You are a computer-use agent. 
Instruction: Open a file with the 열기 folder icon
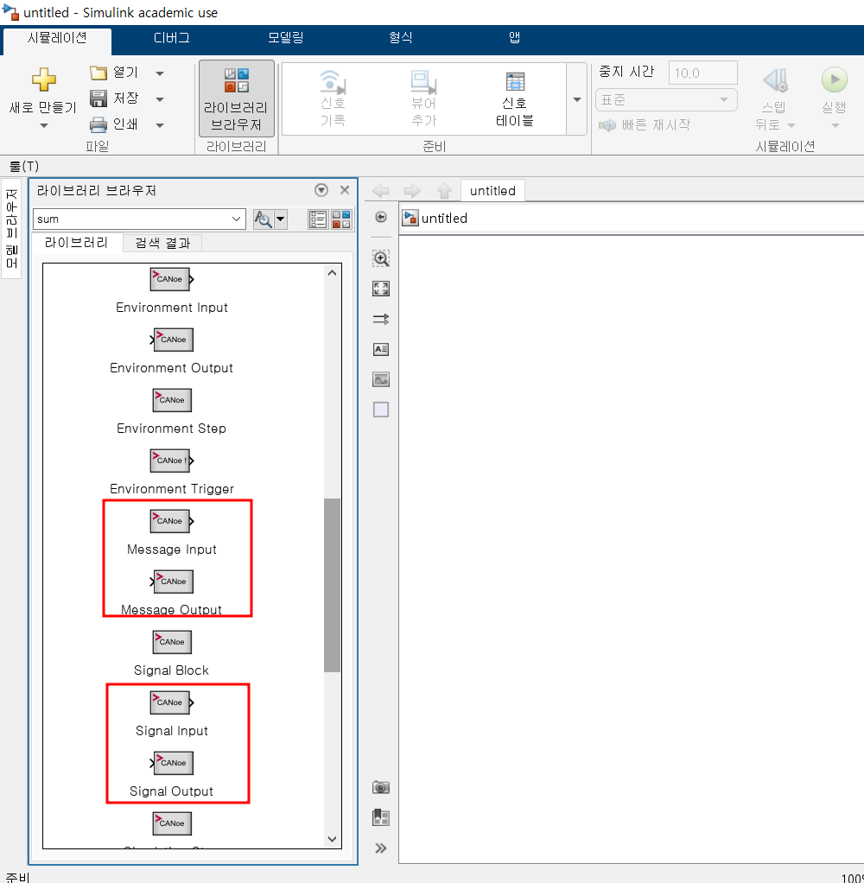[98, 73]
